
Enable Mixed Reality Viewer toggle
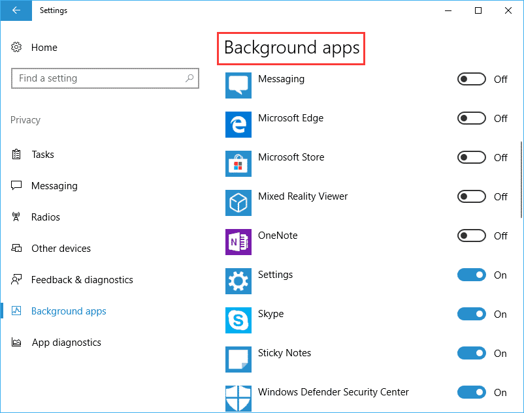click(472, 196)
